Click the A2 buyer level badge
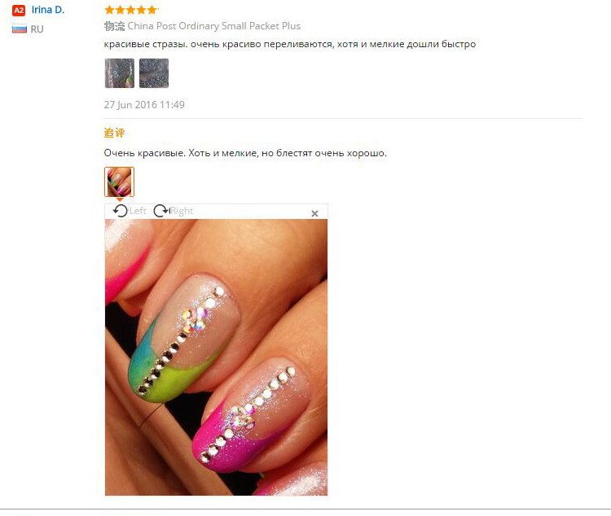Viewport: 611px width, 516px height. (x=19, y=11)
